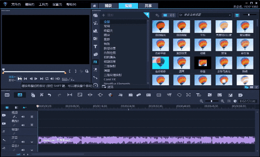
Task: Zoom out the timeline with magnifier minus
Action: [201, 101]
